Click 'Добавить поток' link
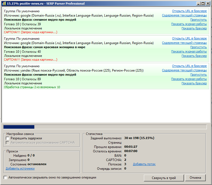The height and width of the screenshot is (185, 212). click(x=144, y=164)
